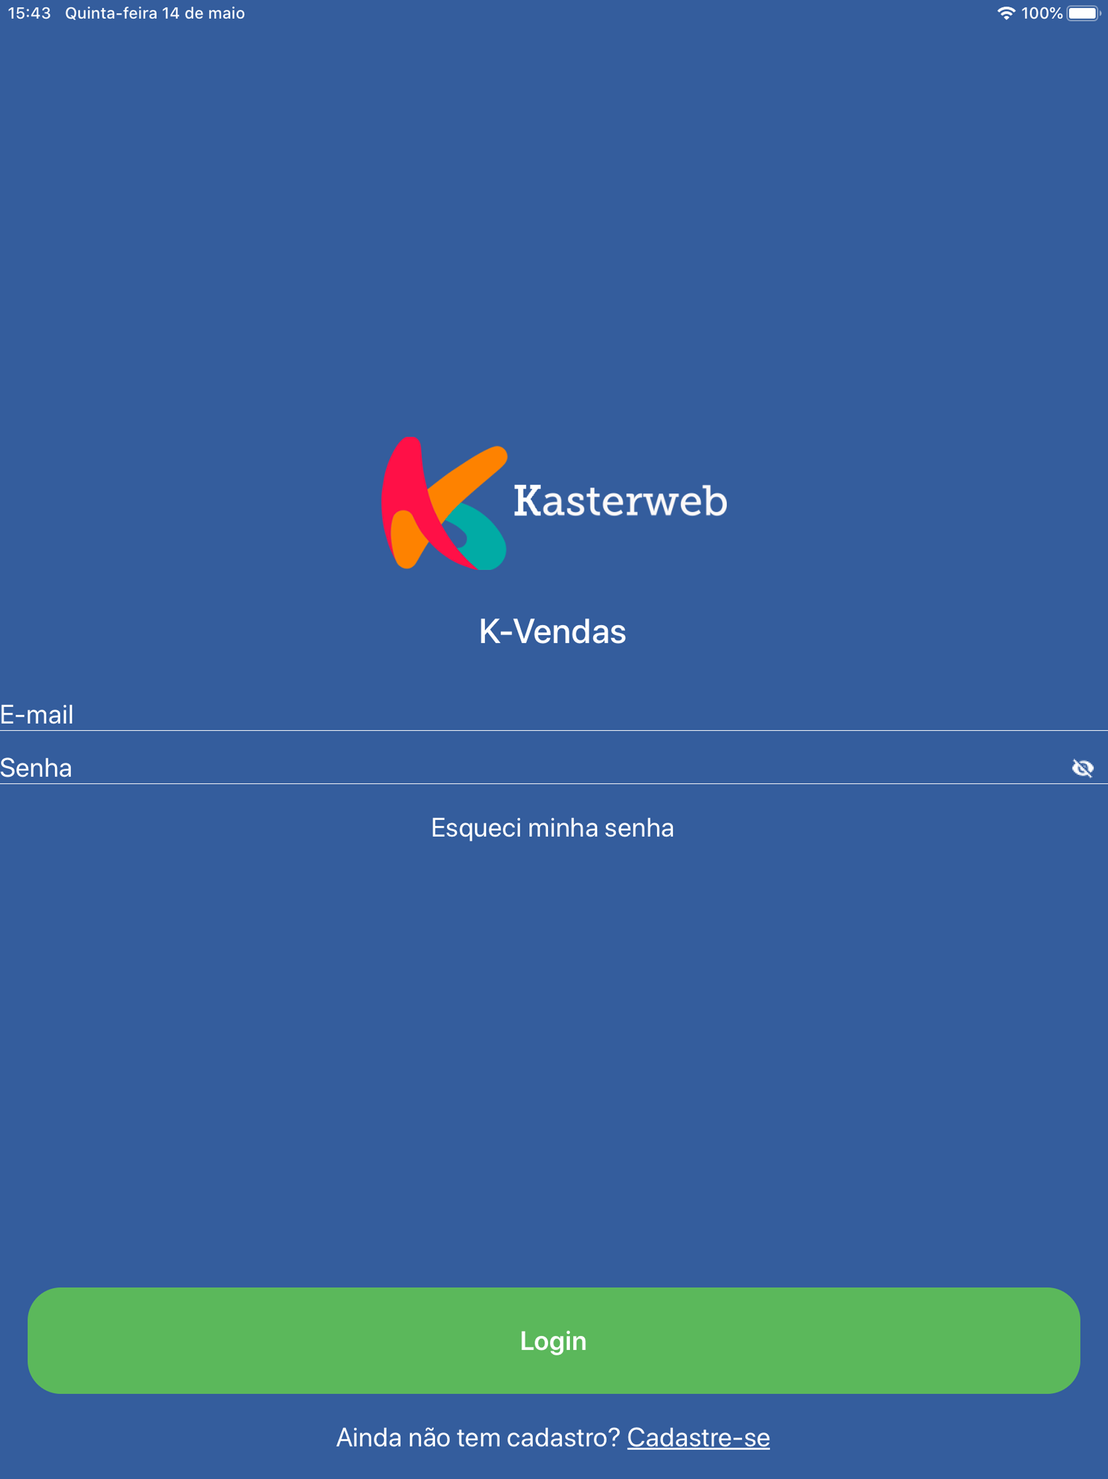Tap the 15:43 clock in status bar
The image size is (1108, 1479).
[x=29, y=12]
